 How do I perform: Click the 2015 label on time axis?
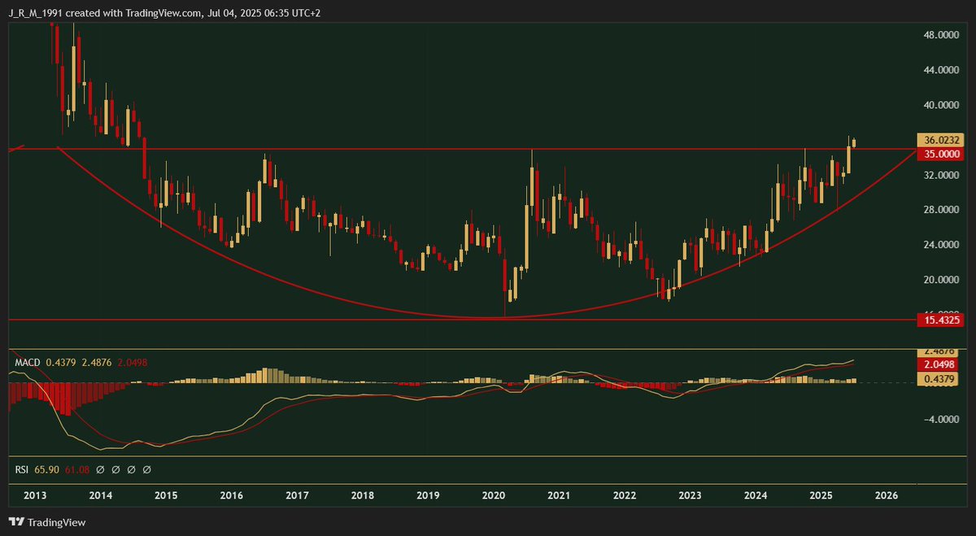point(166,495)
